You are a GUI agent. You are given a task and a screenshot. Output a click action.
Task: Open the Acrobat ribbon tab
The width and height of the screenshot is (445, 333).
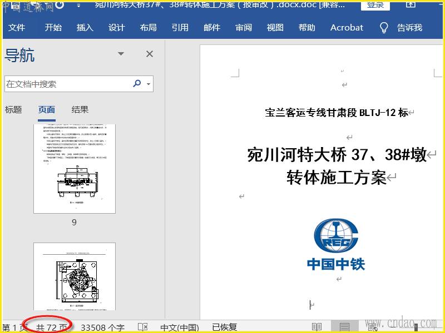[x=347, y=27]
